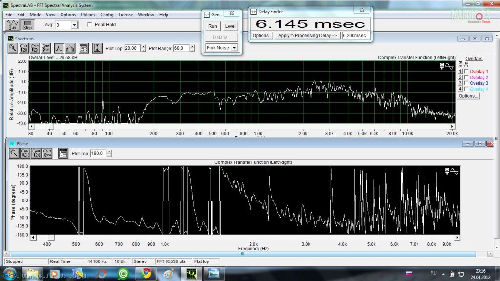This screenshot has height=281, width=500.
Task: Open the Config menu
Action: pyautogui.click(x=106, y=15)
